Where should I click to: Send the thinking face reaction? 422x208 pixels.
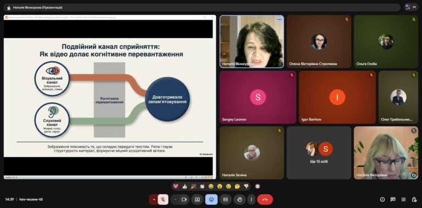click(237, 186)
